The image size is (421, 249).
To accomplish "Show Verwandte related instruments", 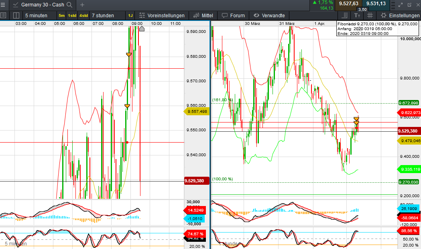I will tap(269, 16).
